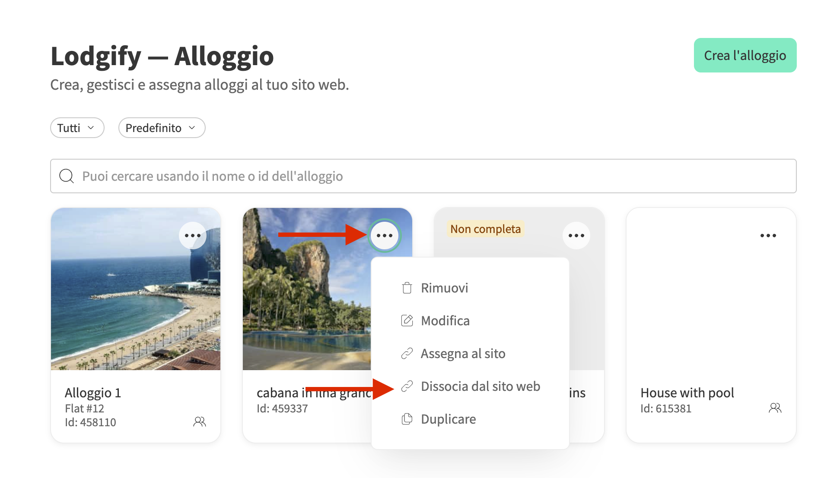Click the House with pool title

tap(687, 393)
